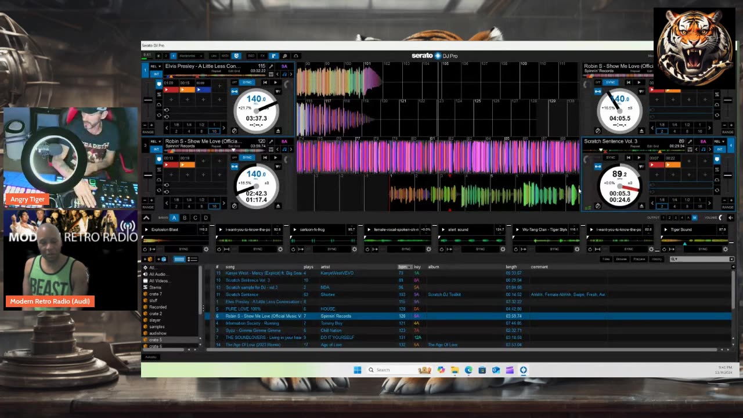
Task: Add a new cue point on deck 1
Action: pyautogui.click(x=219, y=86)
